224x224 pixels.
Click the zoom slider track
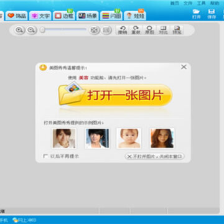[x=63, y=30]
